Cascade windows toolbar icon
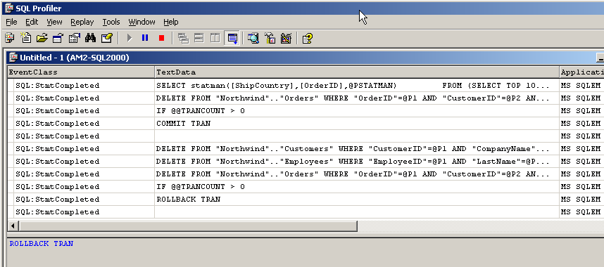 tap(184, 38)
